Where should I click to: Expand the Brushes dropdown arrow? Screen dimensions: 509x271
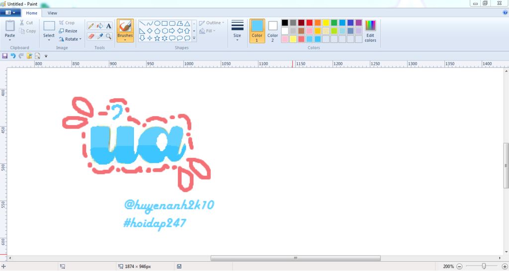click(x=125, y=40)
